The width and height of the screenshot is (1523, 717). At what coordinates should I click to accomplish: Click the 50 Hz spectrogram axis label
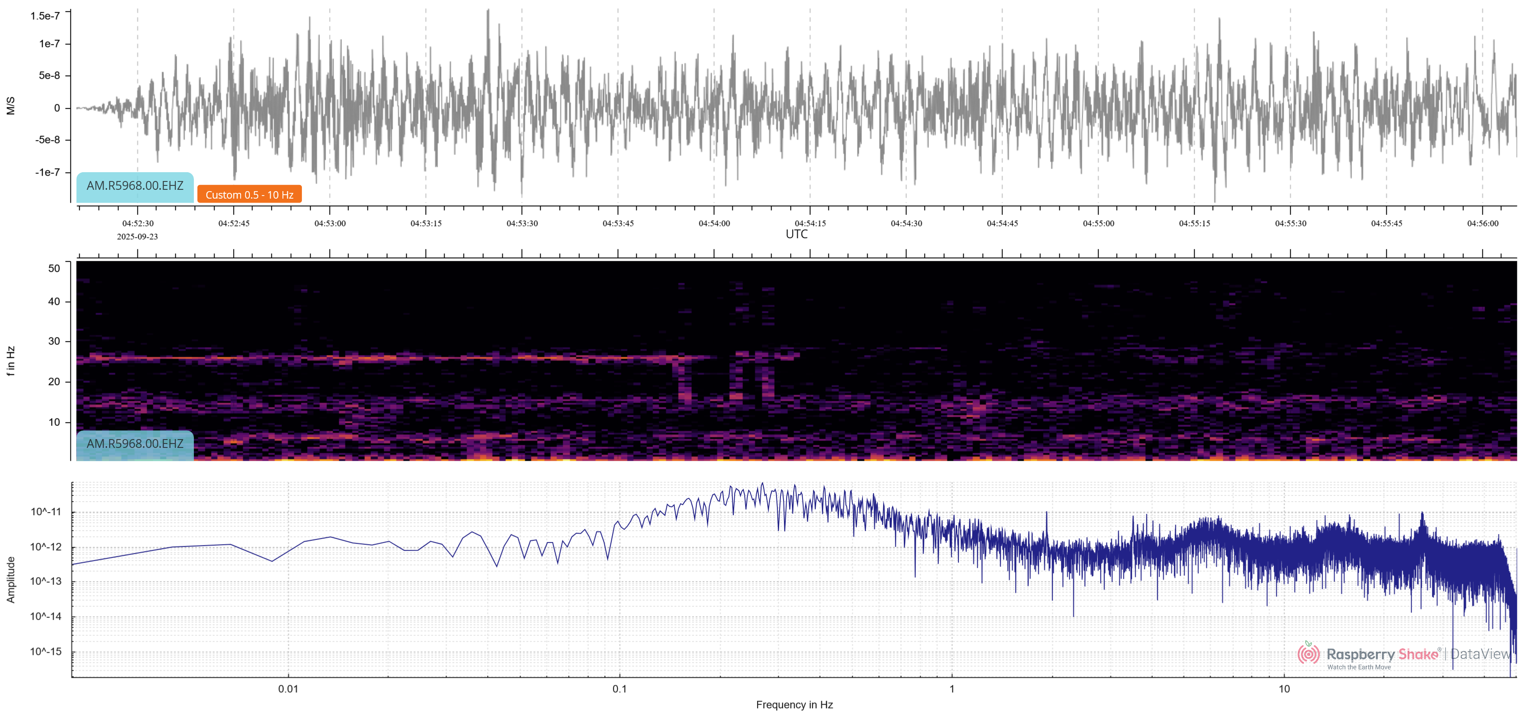click(54, 268)
